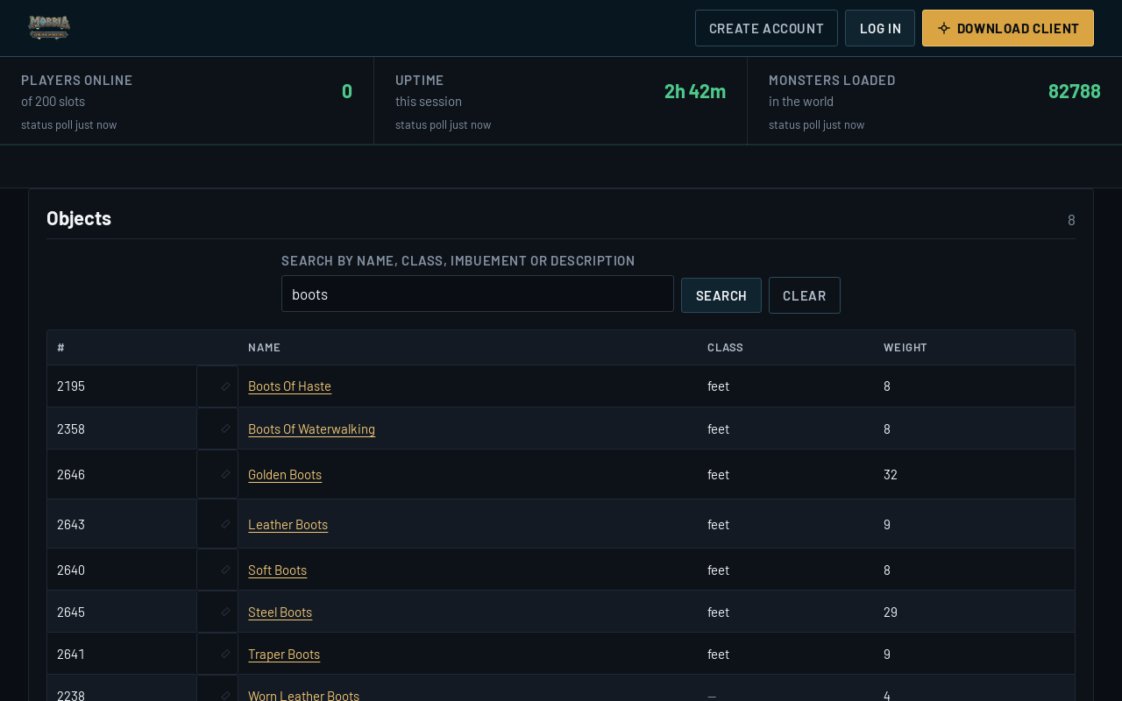Click the object result count 8

click(x=1071, y=220)
